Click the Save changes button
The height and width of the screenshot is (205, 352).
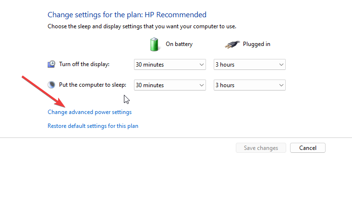(x=261, y=148)
